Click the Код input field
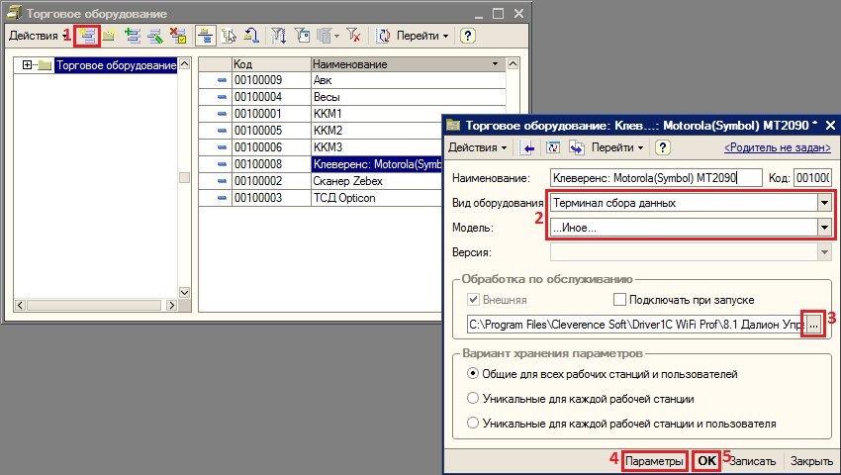This screenshot has width=841, height=475. 812,178
